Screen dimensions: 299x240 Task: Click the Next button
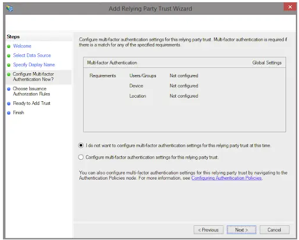pyautogui.click(x=242, y=230)
